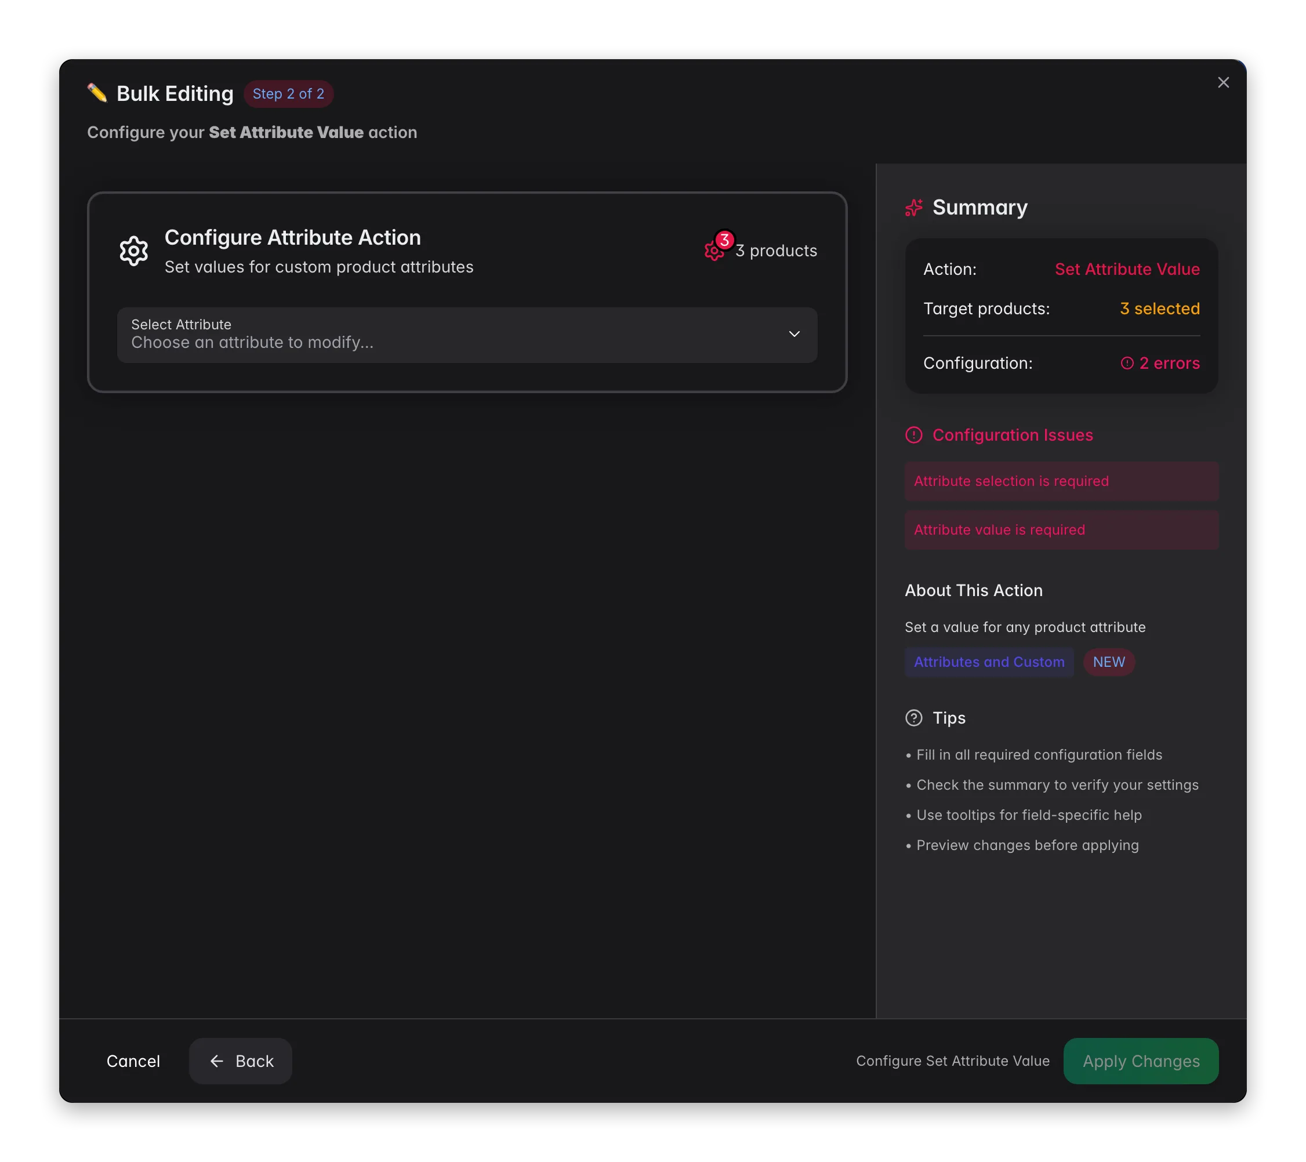The width and height of the screenshot is (1306, 1162).
Task: Click the Step 2 of 2 badge
Action: click(x=288, y=94)
